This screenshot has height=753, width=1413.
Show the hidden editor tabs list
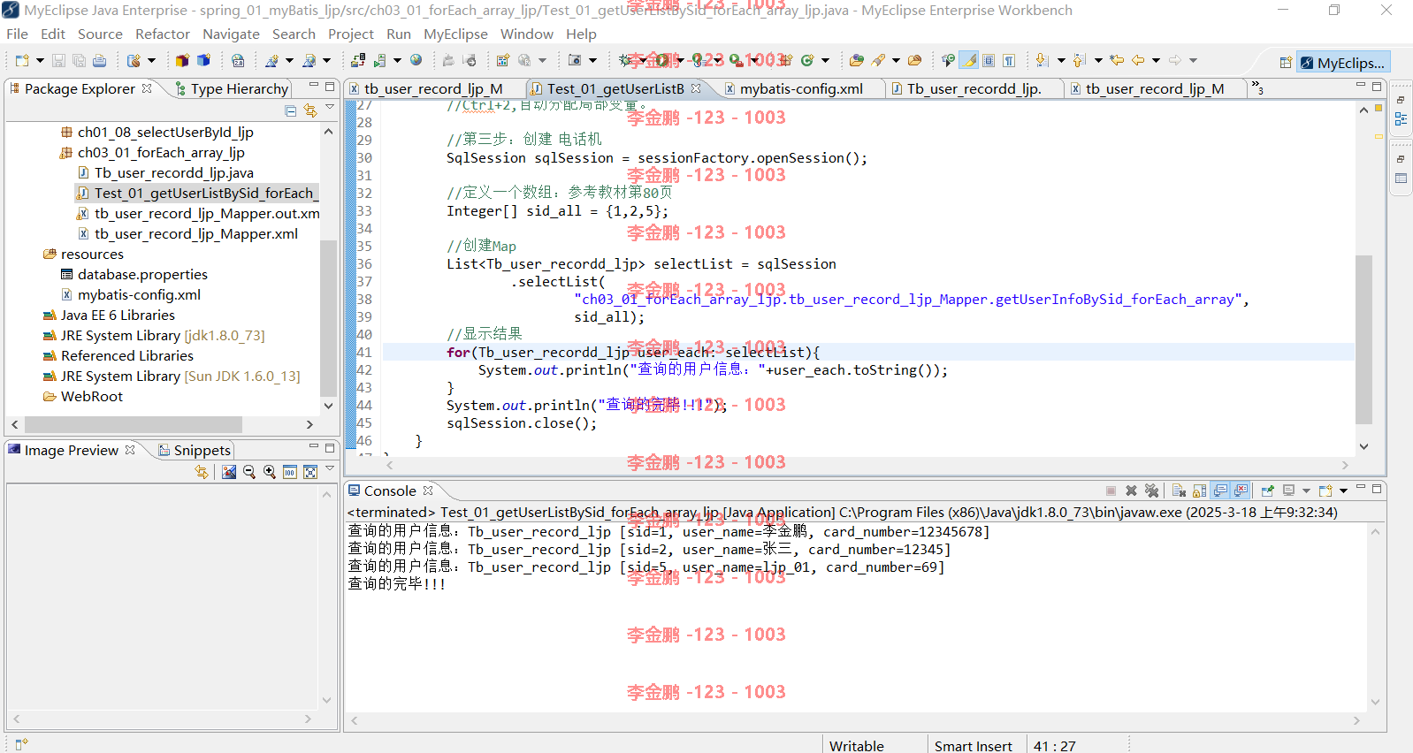[1257, 88]
